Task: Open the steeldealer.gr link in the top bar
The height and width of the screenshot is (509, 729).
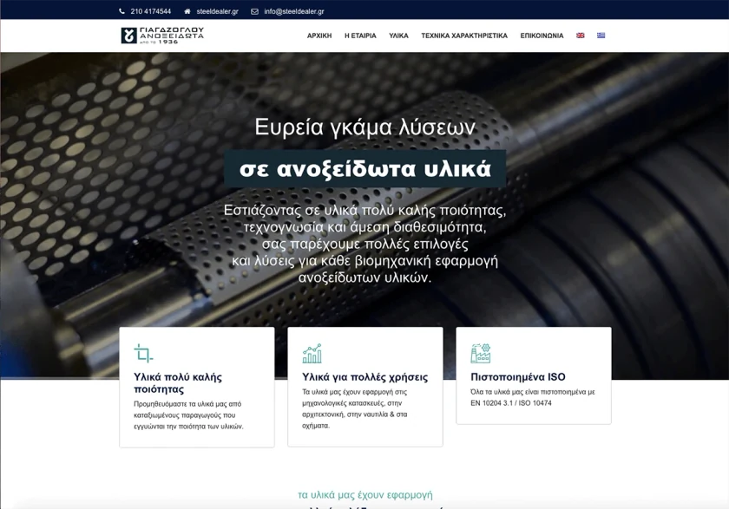Action: coord(217,11)
